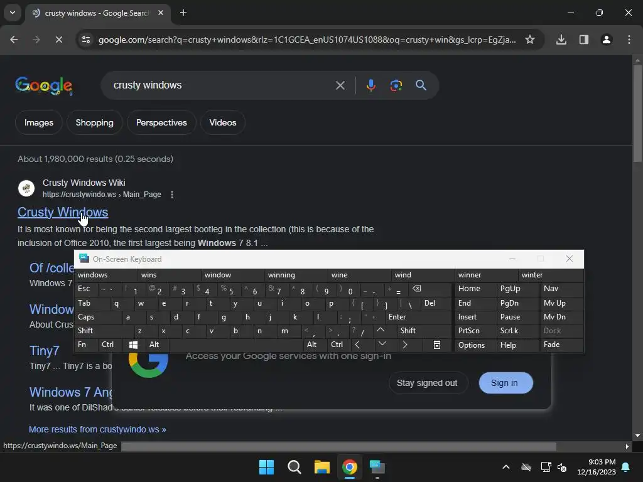Open Chrome three-dot menu
Viewport: 643px width, 482px height.
tap(629, 40)
